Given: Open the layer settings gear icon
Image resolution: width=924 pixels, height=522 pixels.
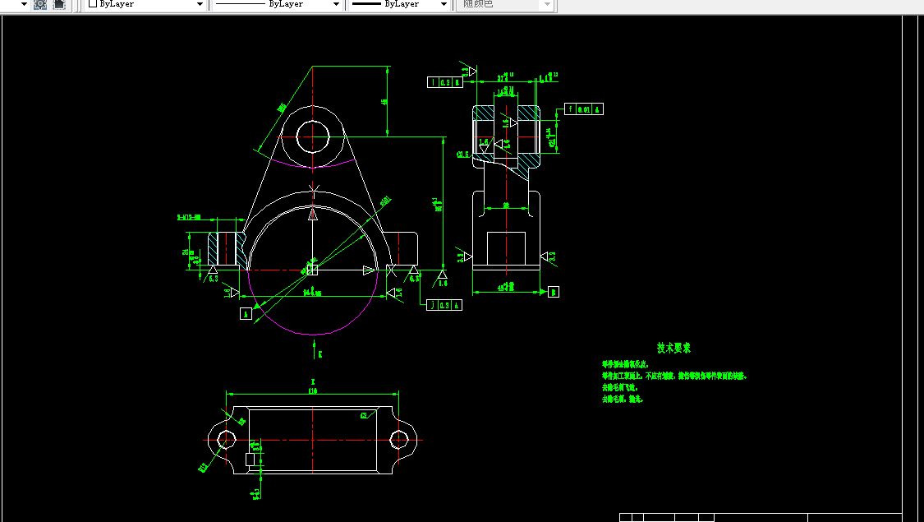Looking at the screenshot, I should coord(39,4).
